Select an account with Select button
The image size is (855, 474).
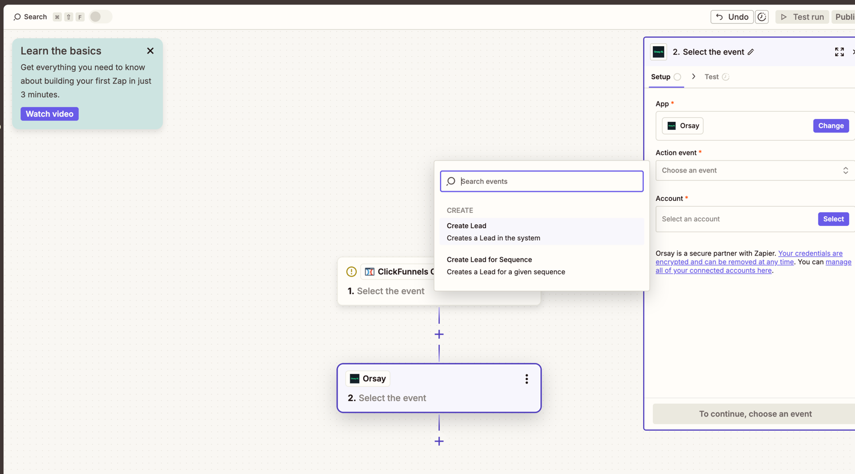click(x=833, y=219)
